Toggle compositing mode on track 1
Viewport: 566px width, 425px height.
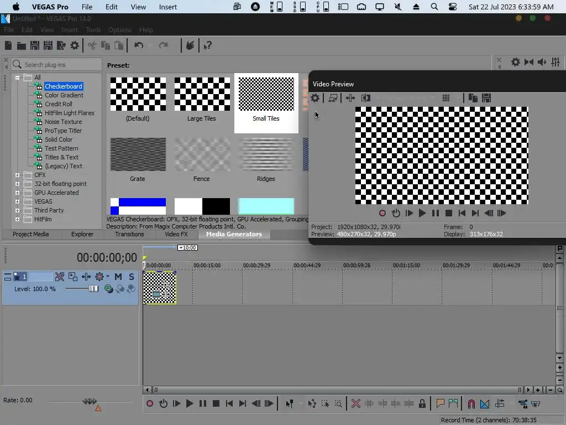click(108, 288)
